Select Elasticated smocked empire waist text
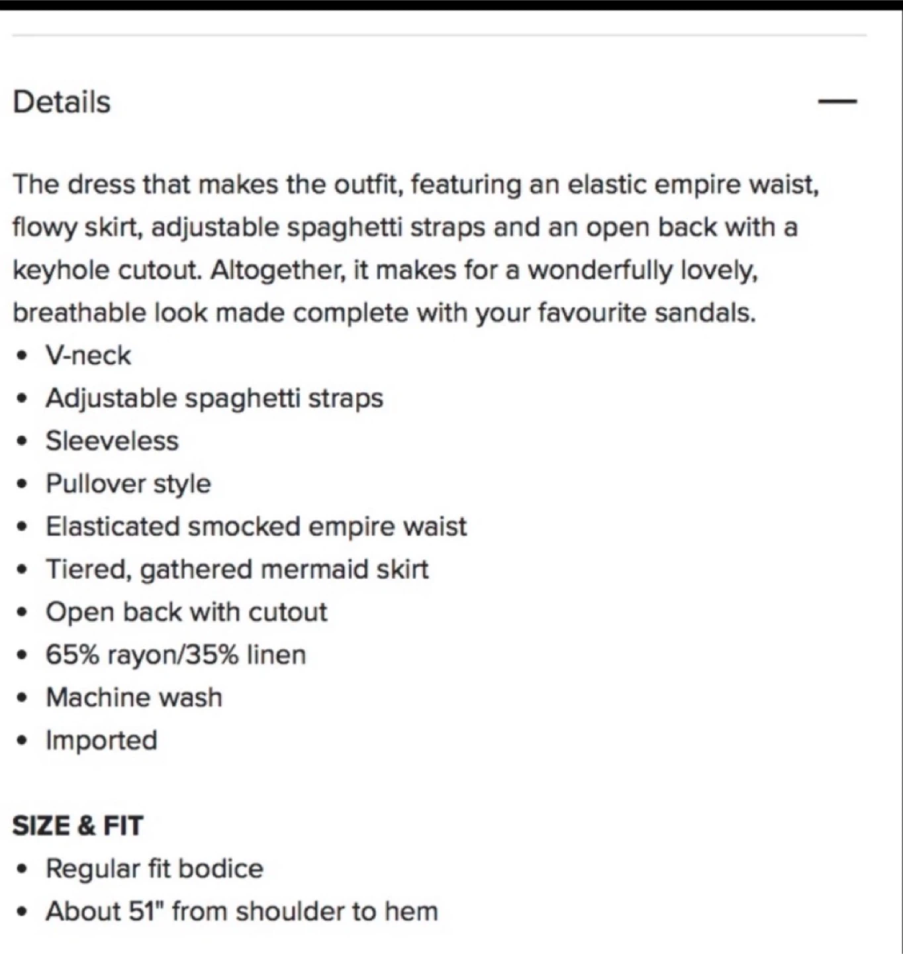 pos(256,527)
